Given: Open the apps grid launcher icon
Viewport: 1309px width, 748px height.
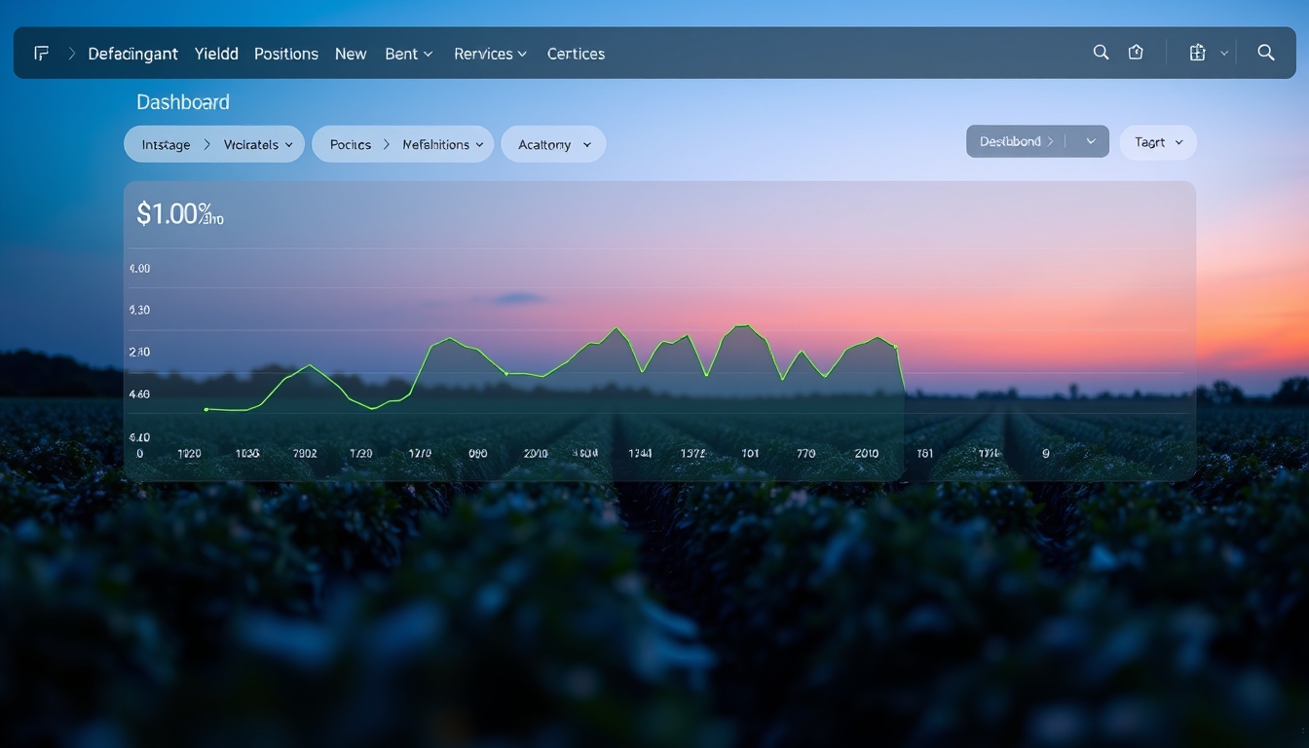Looking at the screenshot, I should [x=1196, y=53].
